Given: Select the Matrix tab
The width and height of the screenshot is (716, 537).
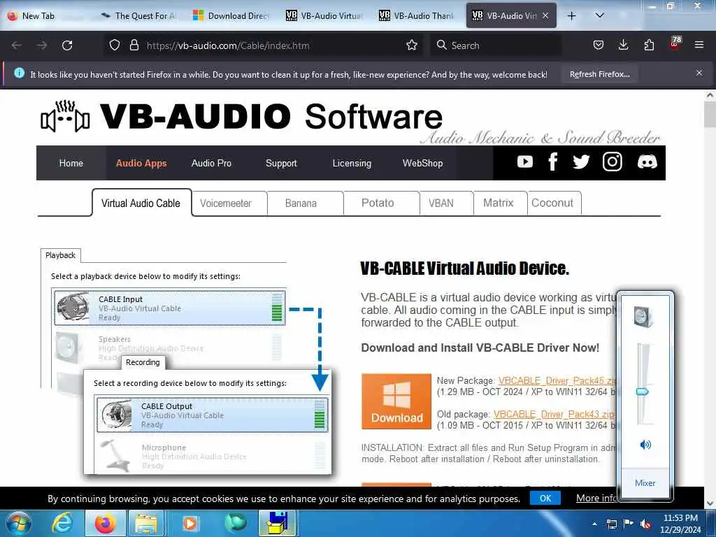Looking at the screenshot, I should click(x=498, y=203).
